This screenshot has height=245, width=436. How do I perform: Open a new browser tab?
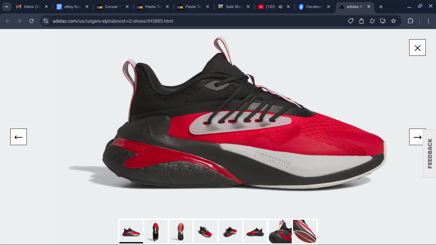click(x=381, y=7)
